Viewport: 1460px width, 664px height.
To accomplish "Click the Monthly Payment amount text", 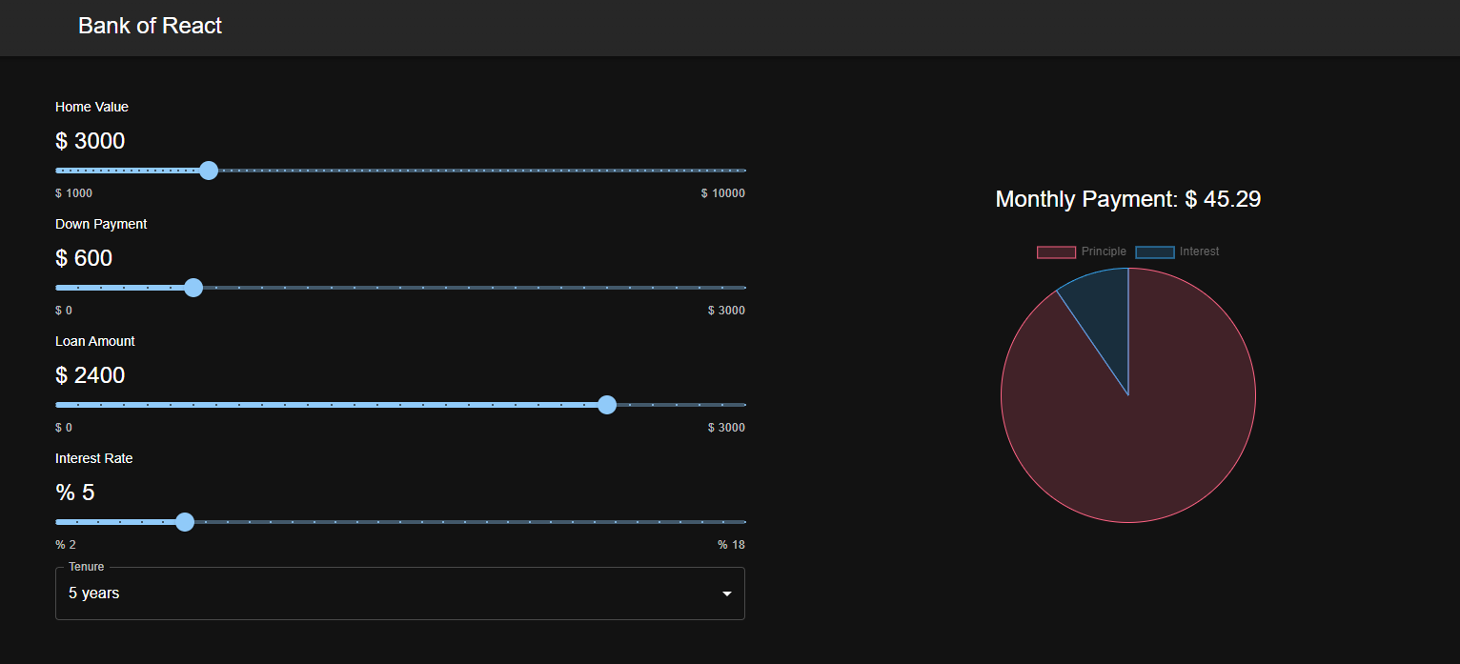I will pyautogui.click(x=1127, y=199).
